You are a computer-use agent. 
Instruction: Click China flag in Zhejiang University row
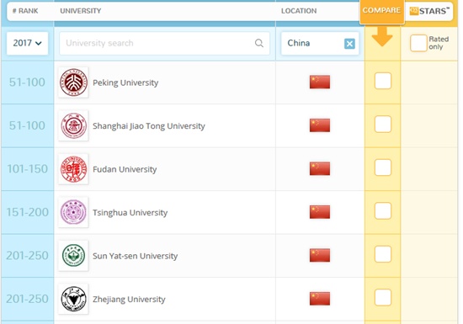coord(320,299)
